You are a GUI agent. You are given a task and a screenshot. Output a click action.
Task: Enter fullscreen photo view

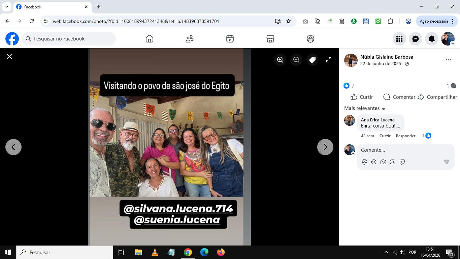pos(329,60)
